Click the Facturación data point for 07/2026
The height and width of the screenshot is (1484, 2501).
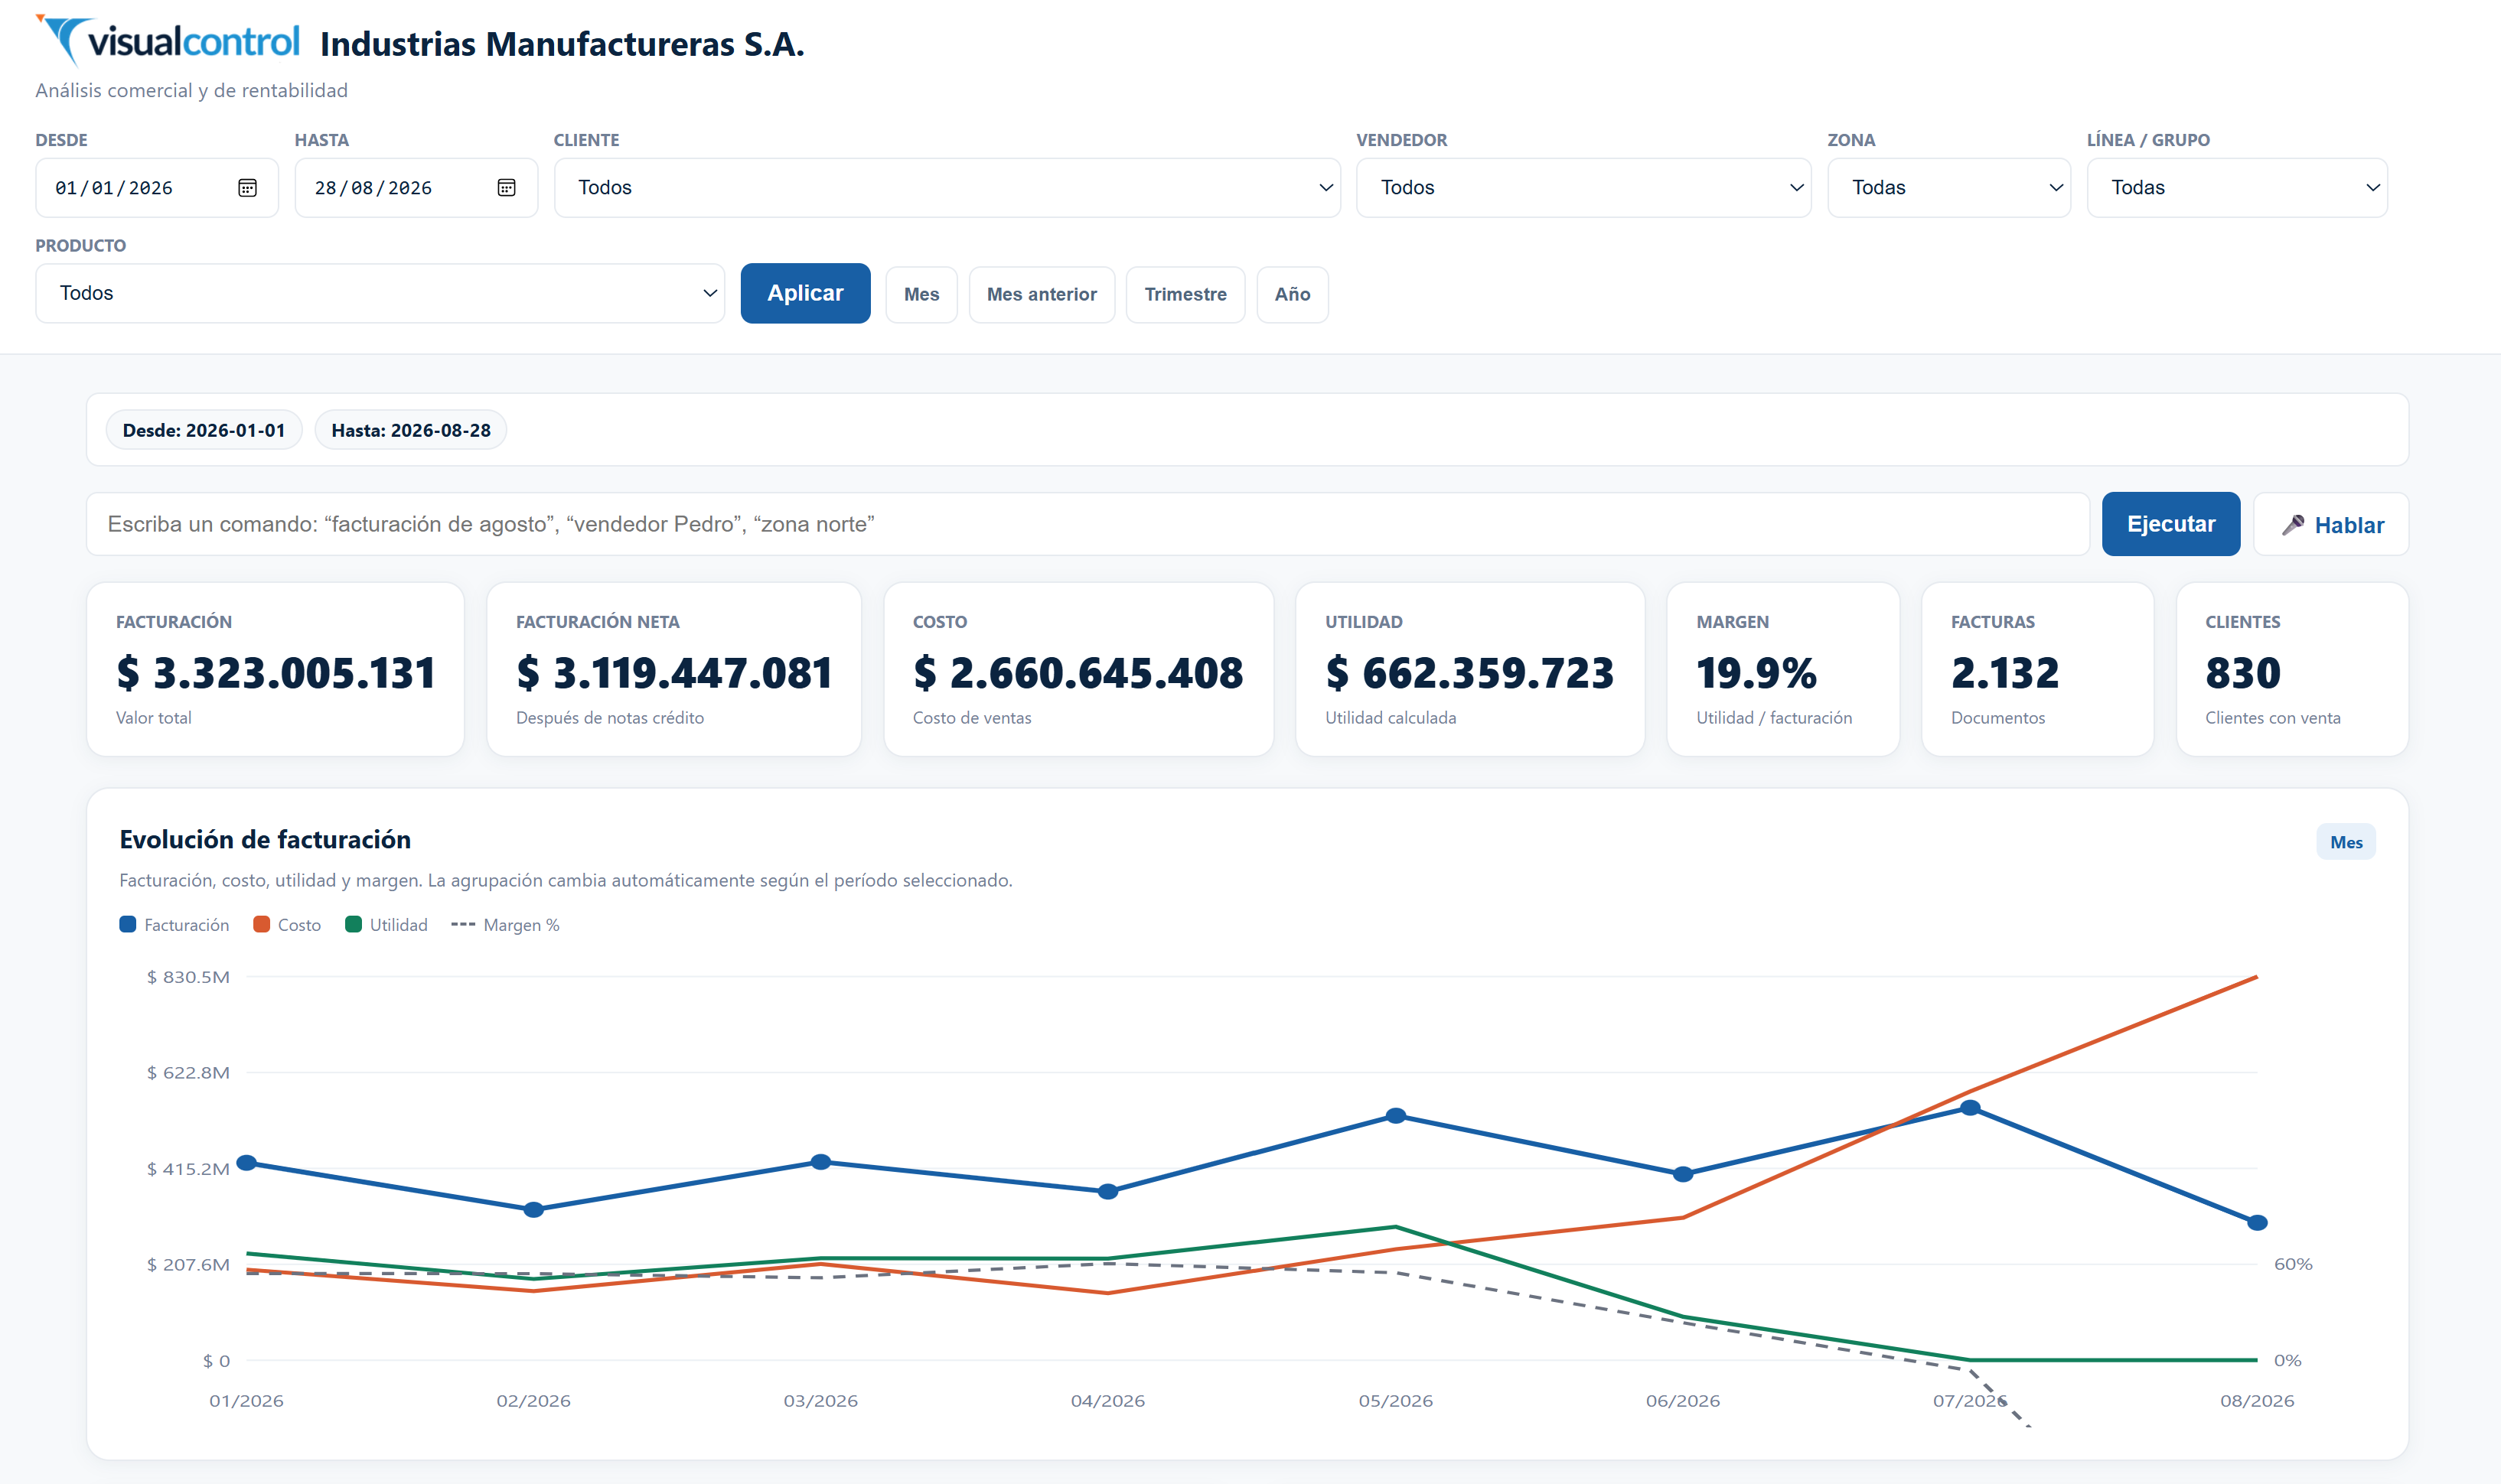1971,1108
